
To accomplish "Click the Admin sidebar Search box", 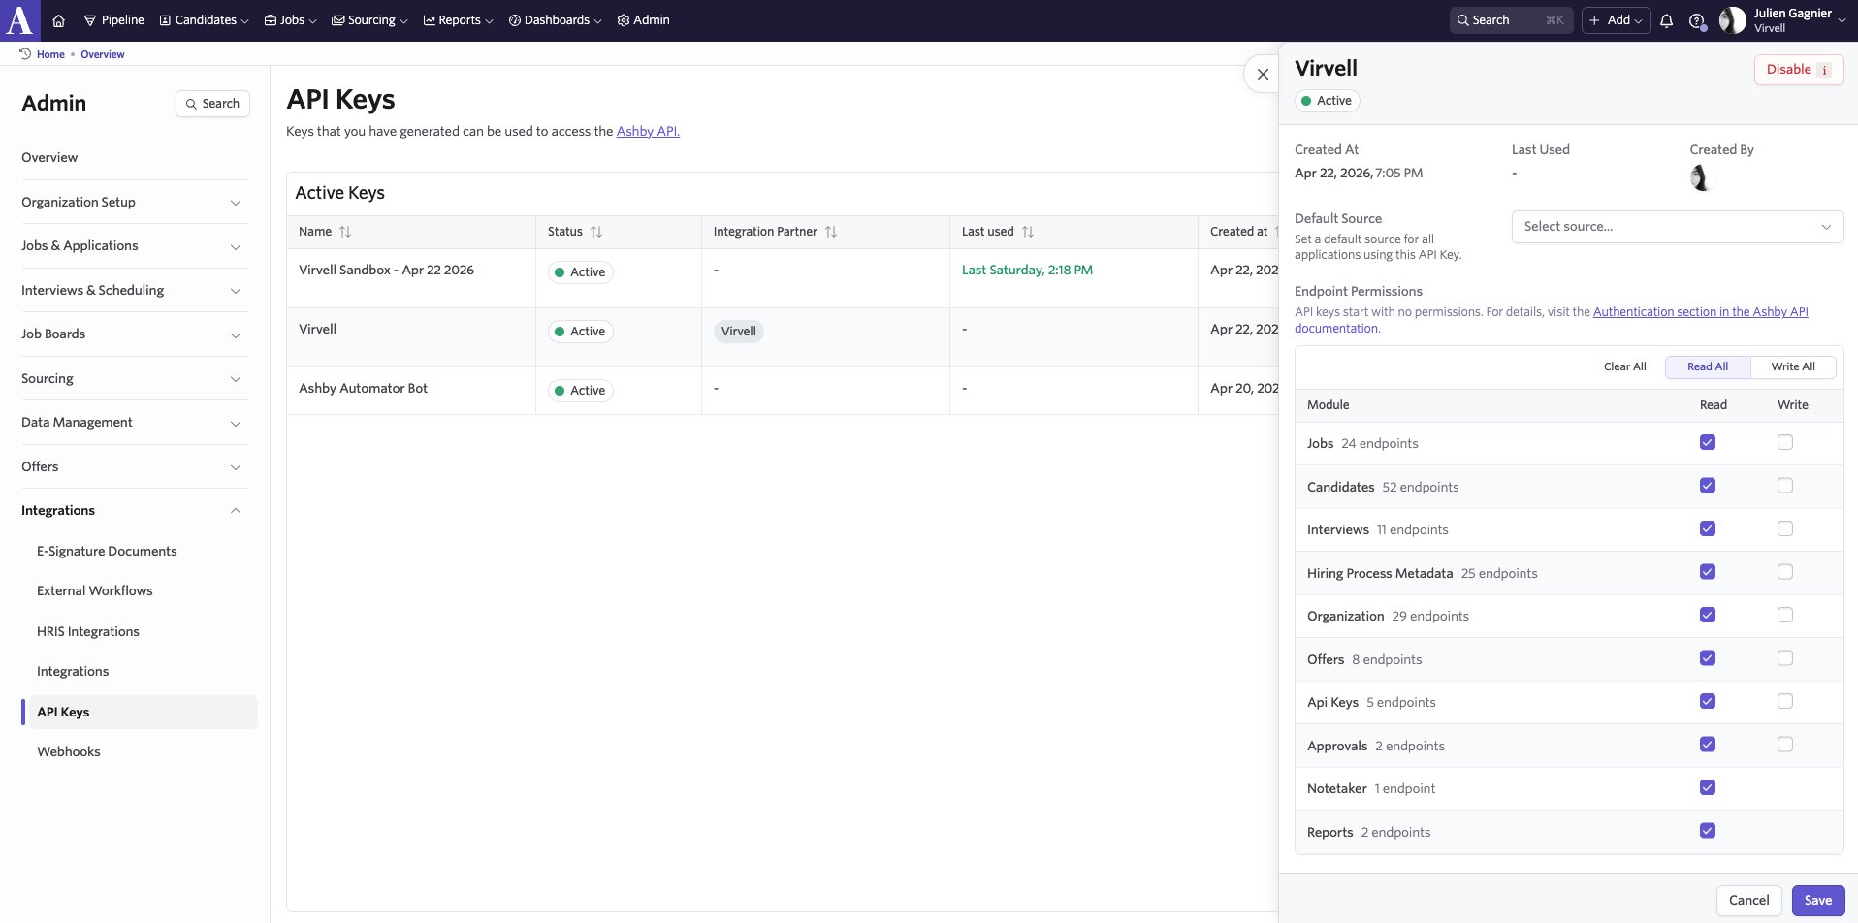I will click(x=212, y=104).
